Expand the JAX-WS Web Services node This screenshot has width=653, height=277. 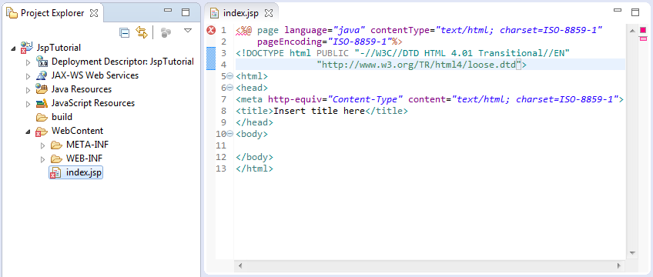28,76
